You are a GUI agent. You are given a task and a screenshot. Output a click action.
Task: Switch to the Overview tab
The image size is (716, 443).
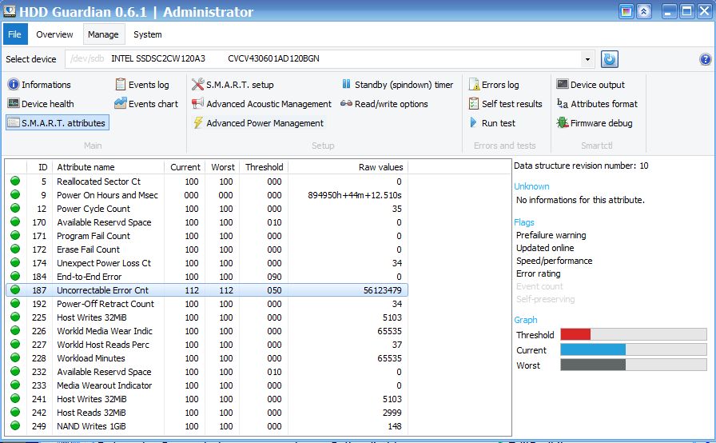point(54,34)
